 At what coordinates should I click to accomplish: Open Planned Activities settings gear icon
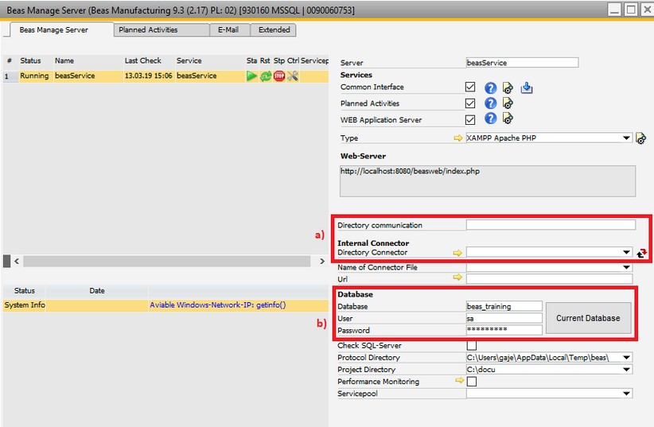508,103
